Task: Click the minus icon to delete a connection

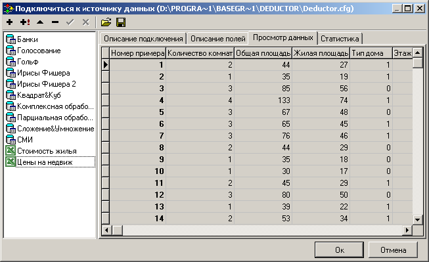Action: click(55, 22)
